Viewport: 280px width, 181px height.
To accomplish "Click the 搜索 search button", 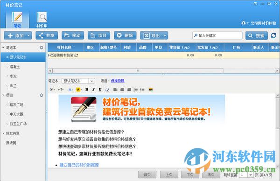I will [x=257, y=35].
